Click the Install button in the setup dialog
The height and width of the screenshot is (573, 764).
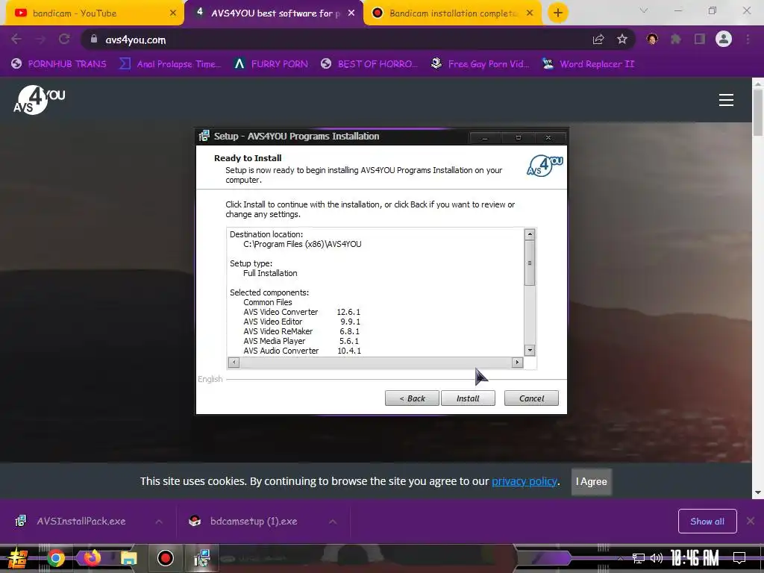(468, 398)
